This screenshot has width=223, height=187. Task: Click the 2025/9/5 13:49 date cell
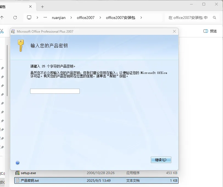tap(99, 181)
